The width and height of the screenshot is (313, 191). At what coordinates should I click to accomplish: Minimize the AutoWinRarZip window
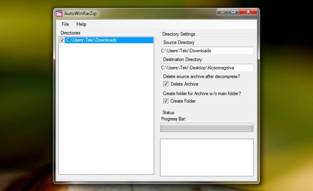222,12
